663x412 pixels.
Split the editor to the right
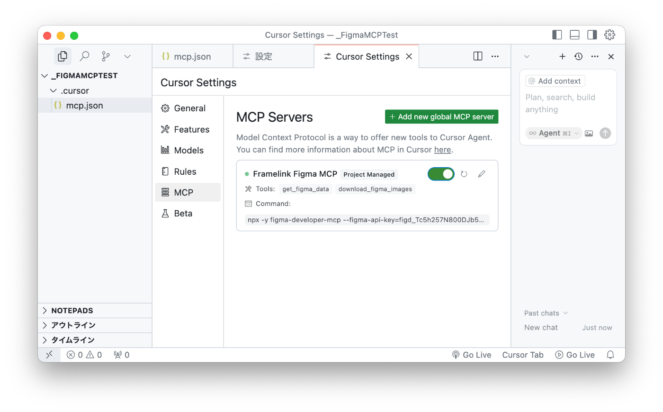click(478, 56)
